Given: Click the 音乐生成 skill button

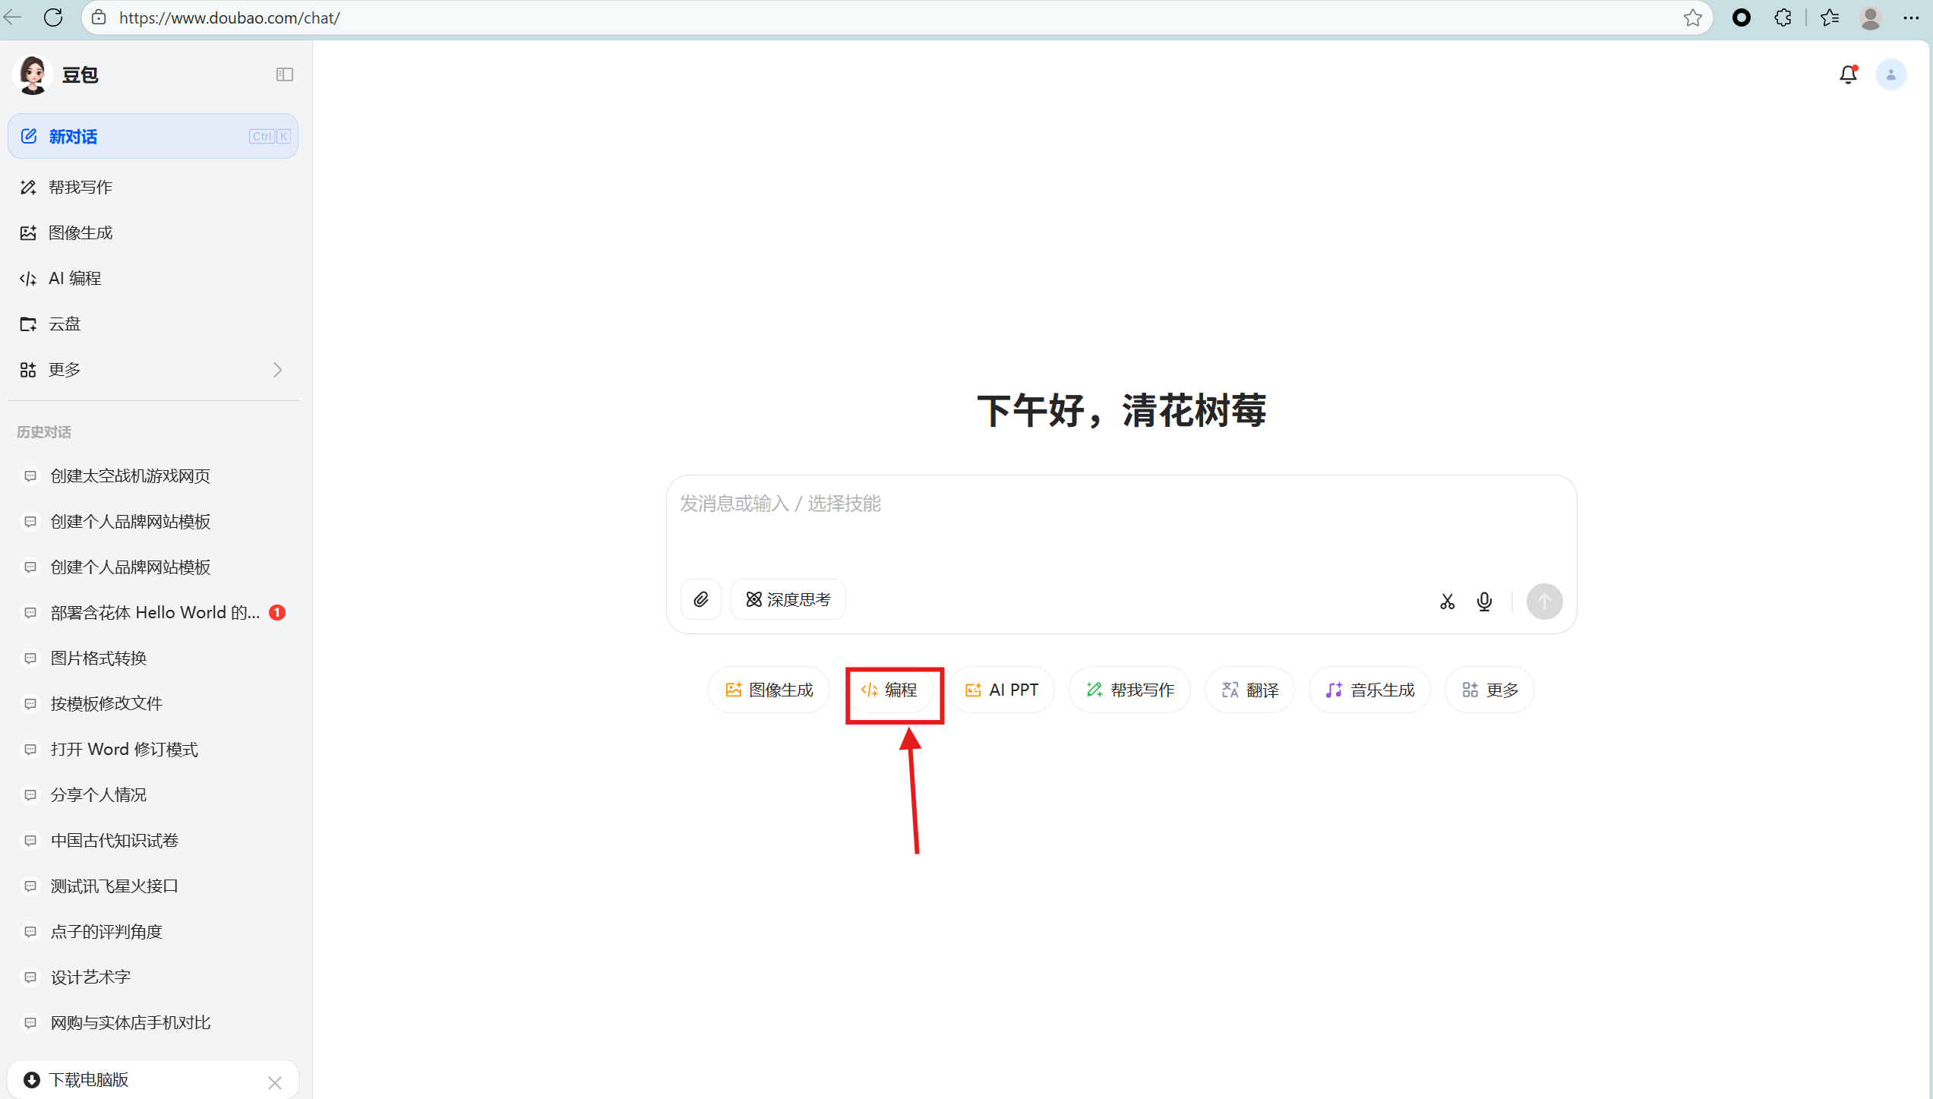Looking at the screenshot, I should click(1369, 690).
